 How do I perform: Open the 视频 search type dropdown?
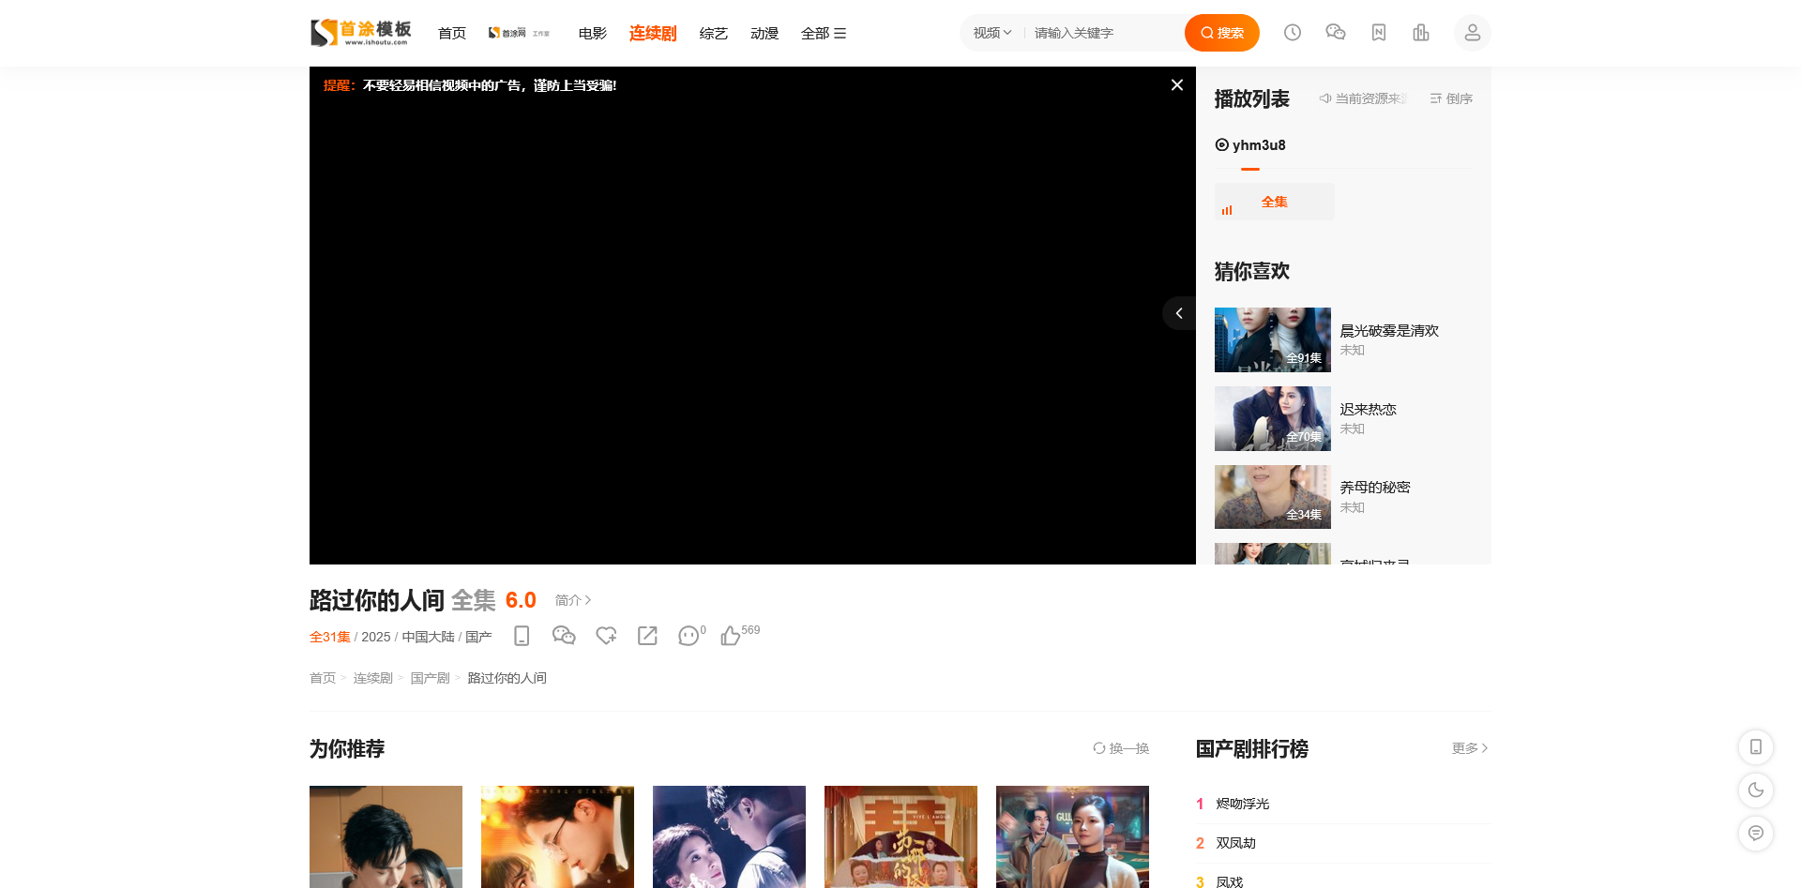point(991,33)
